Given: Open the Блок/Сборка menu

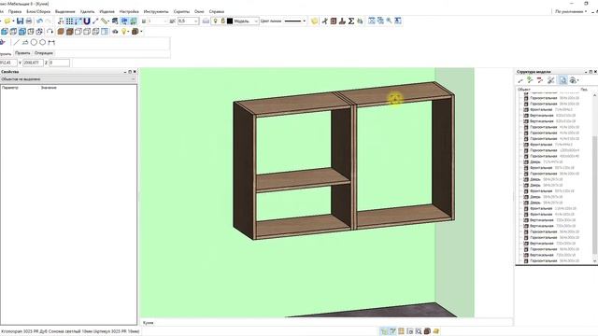Looking at the screenshot, I should pos(38,12).
